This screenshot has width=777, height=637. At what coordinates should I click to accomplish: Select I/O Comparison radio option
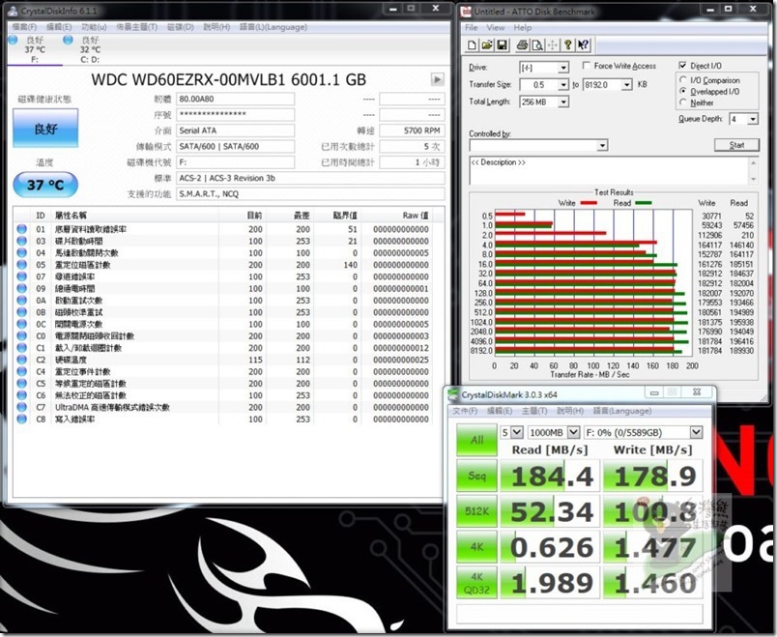683,80
